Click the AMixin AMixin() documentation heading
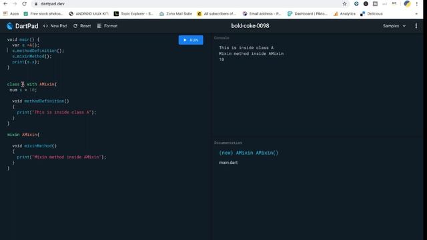427x240 pixels. tap(249, 153)
